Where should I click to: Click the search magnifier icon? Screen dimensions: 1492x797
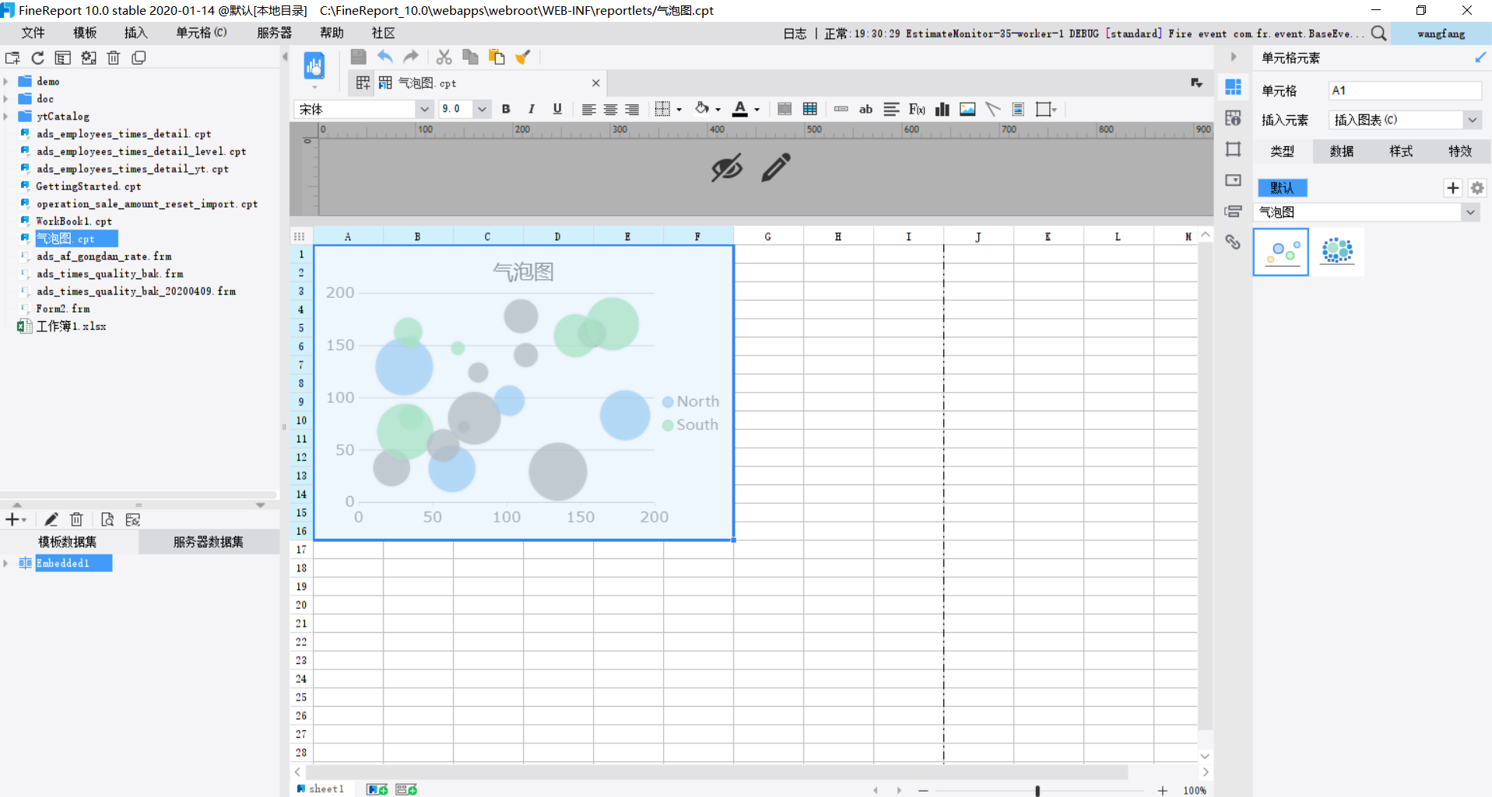coord(1378,33)
